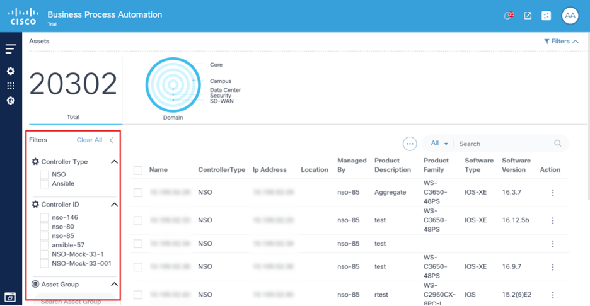Image resolution: width=590 pixels, height=306 pixels.
Task: Click into the assets Search field
Action: pos(504,144)
